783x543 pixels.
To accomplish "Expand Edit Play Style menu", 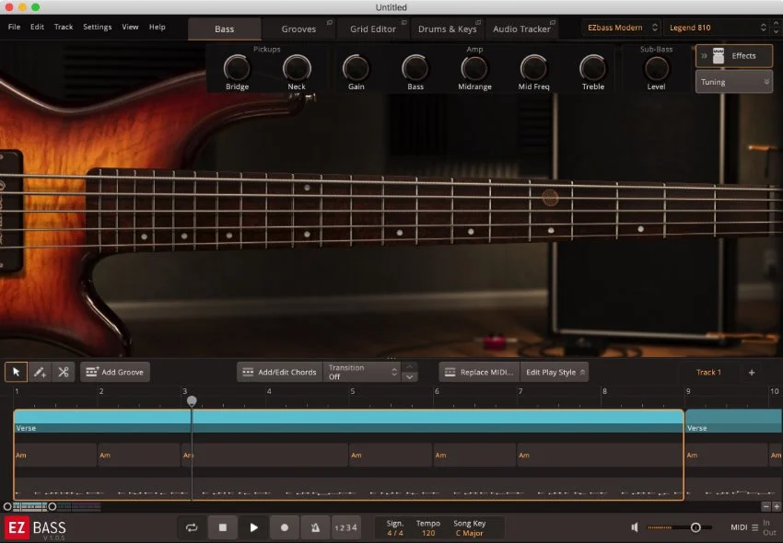I will tap(555, 372).
